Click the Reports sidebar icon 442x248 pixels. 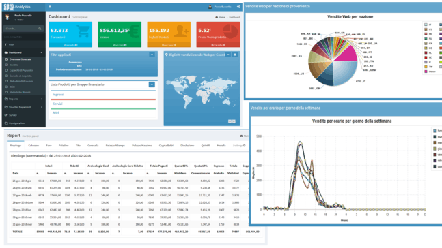6,99
